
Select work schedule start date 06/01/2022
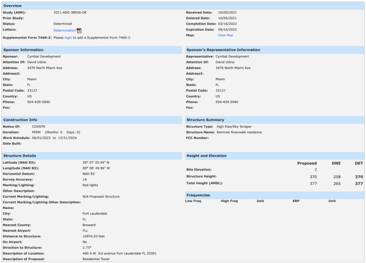[x=41, y=138]
